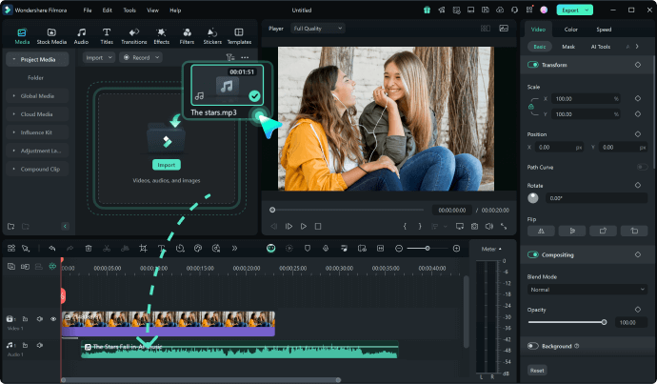Switch to the Color tab
Screen dimensions: 657x384
click(570, 29)
